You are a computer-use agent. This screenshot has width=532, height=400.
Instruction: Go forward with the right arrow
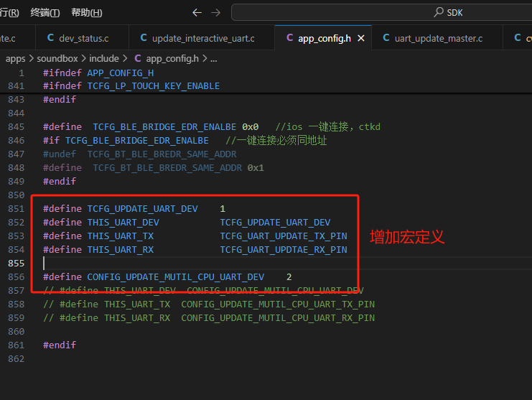click(x=216, y=13)
